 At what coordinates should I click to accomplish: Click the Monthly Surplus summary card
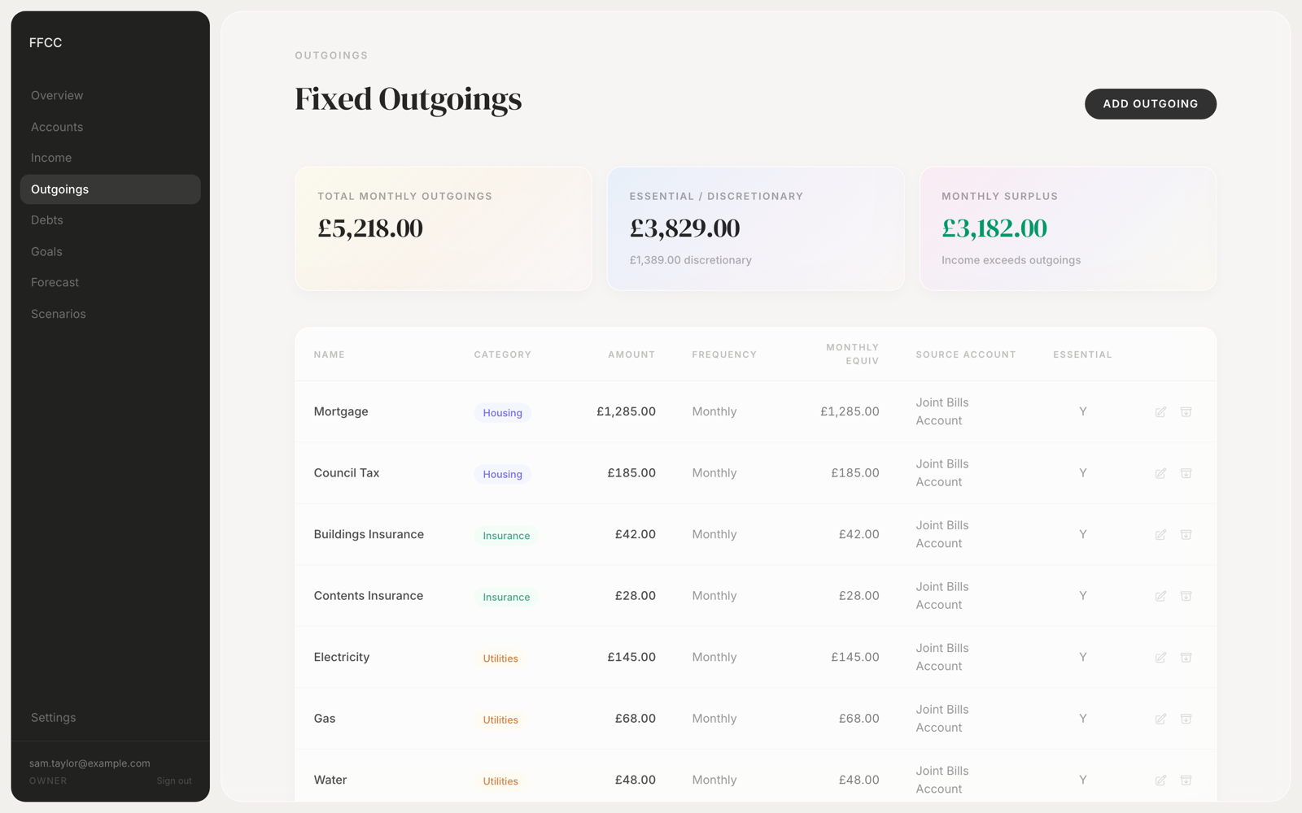(1068, 228)
